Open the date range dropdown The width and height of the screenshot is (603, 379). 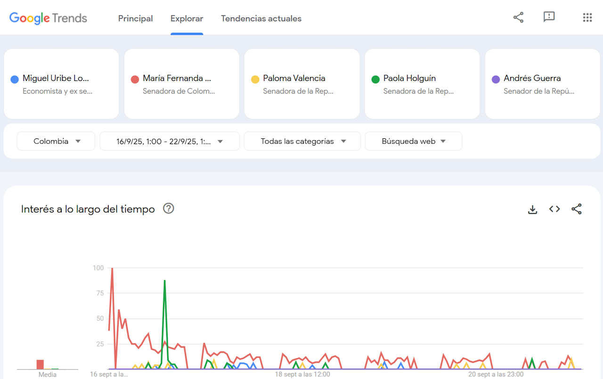[x=170, y=141]
